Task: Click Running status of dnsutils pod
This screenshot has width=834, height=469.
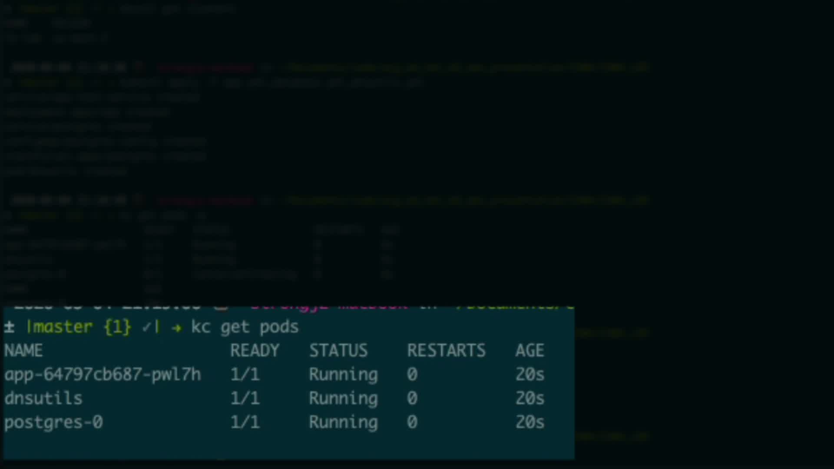Action: point(343,398)
